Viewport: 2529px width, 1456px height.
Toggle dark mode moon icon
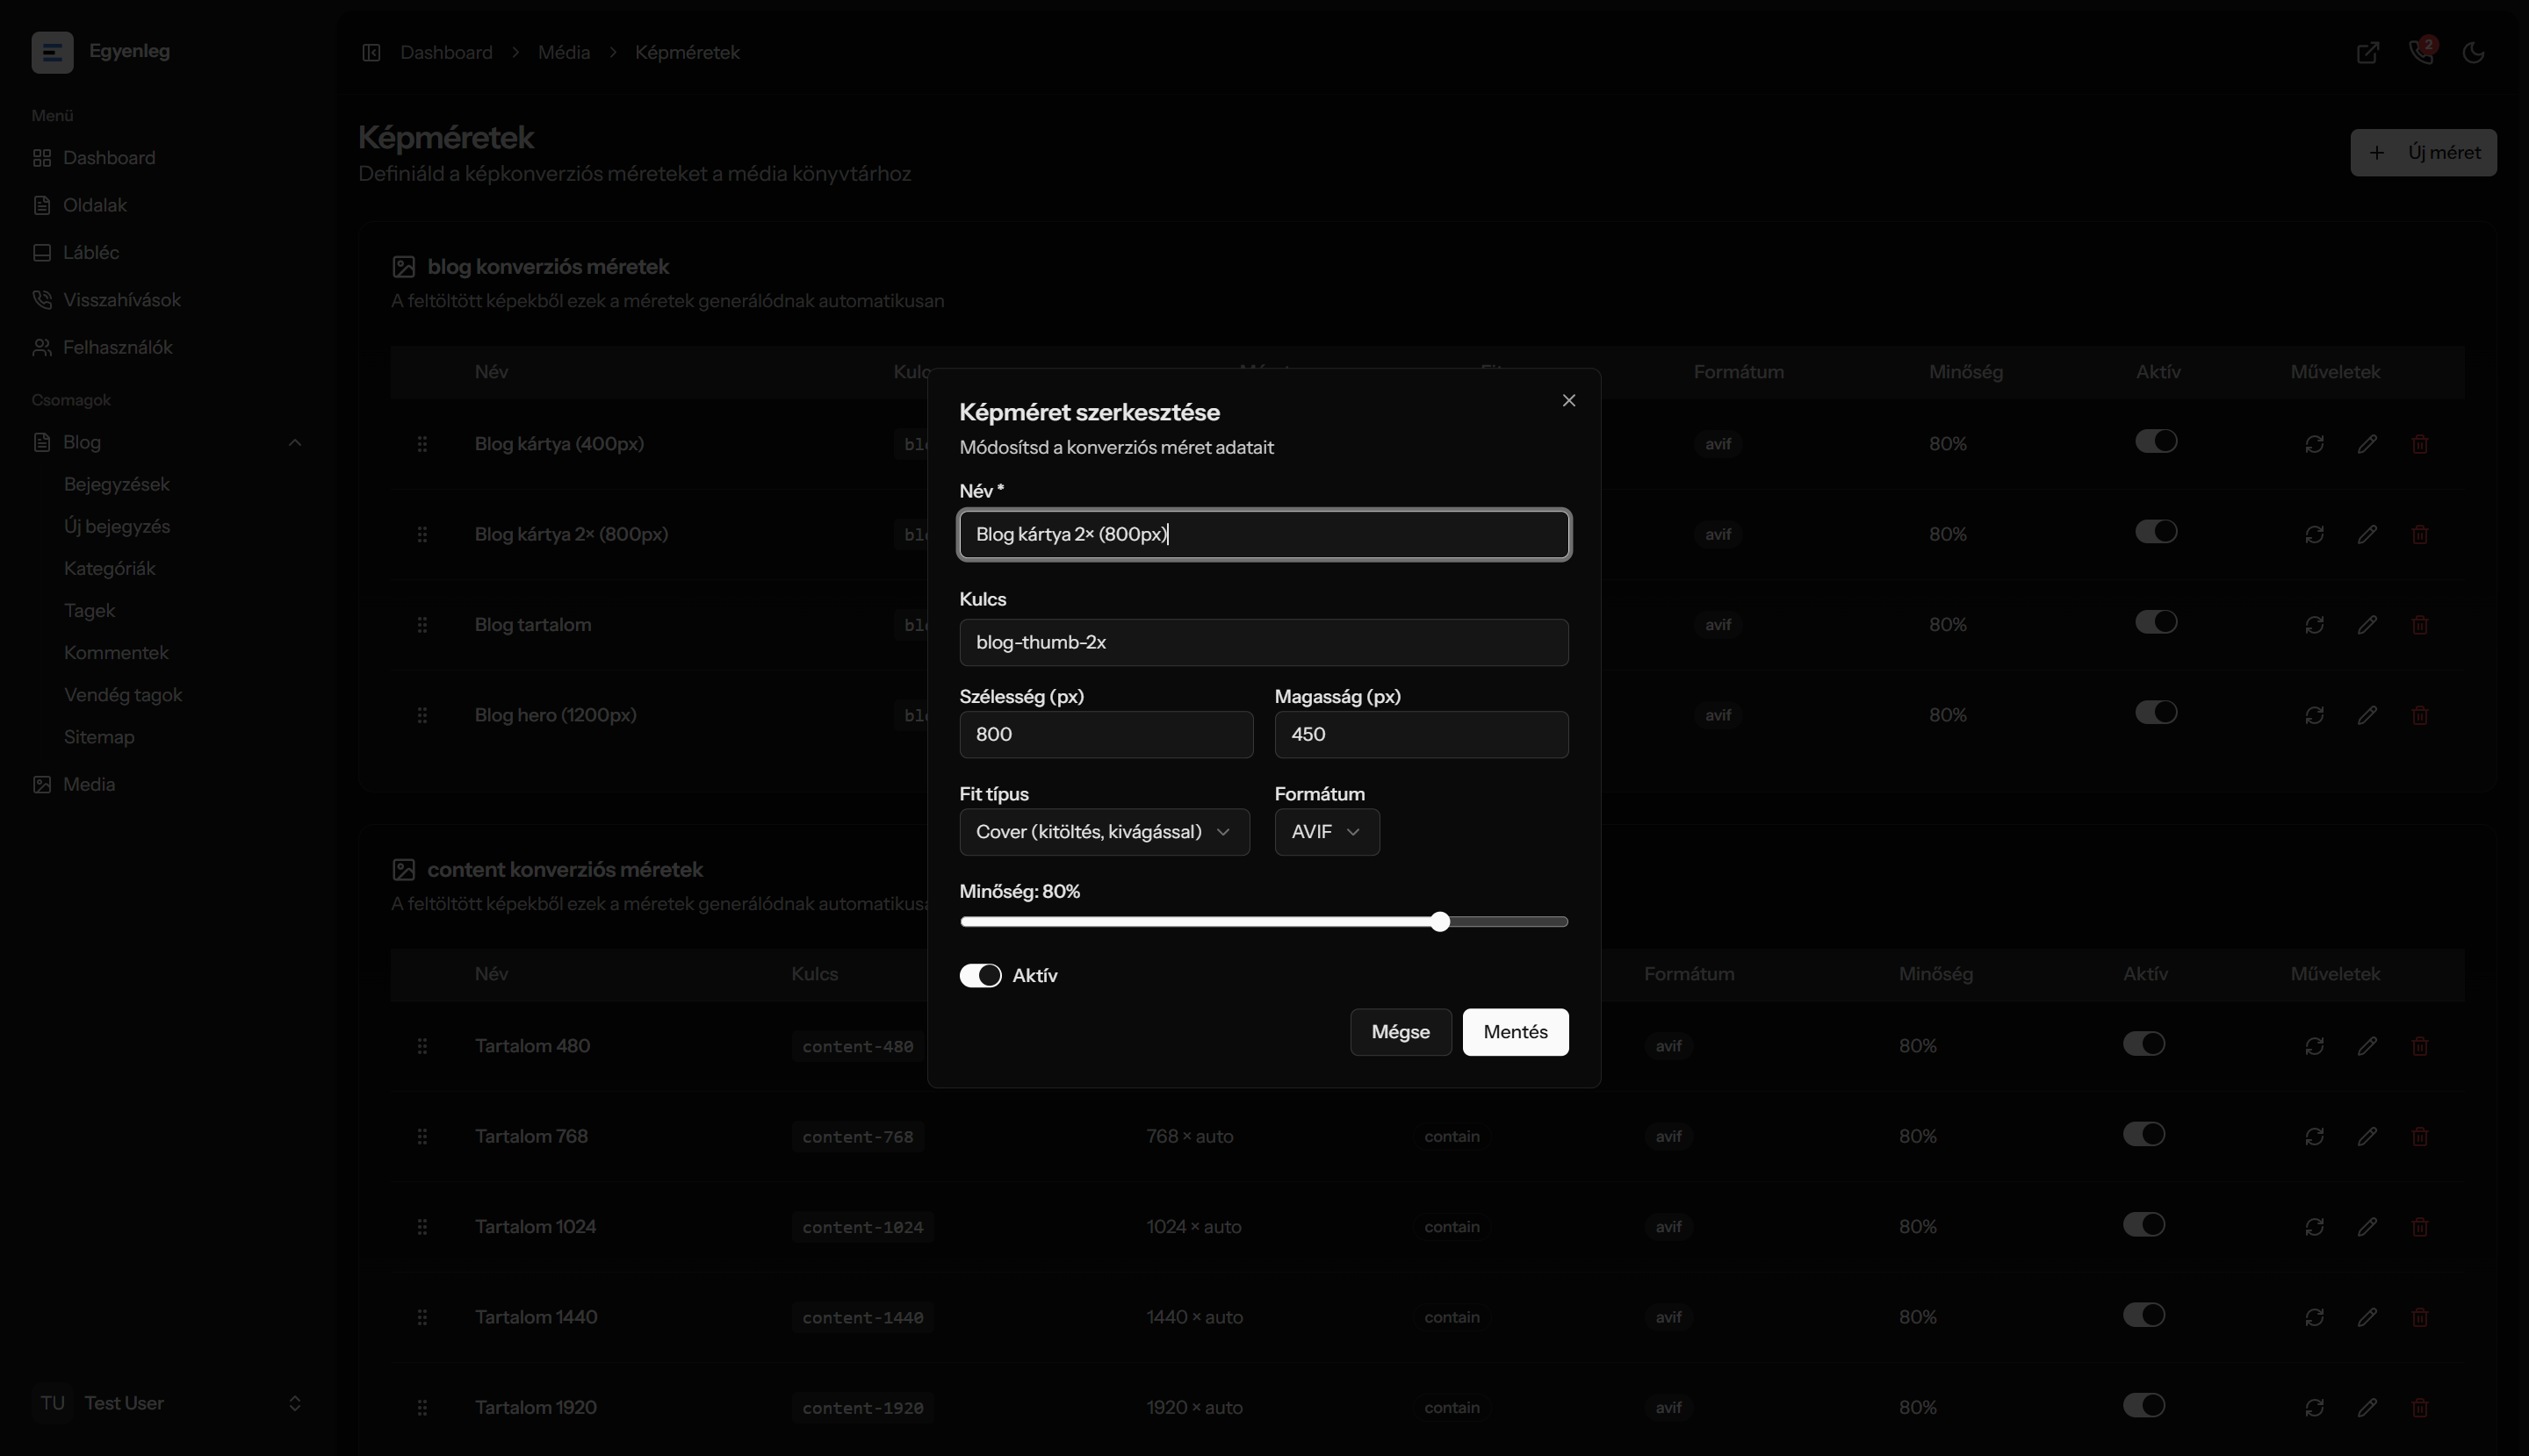[2474, 52]
